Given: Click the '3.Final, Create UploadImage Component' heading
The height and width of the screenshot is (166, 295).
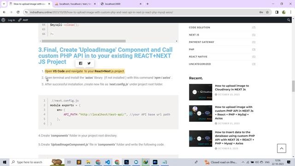Looking at the screenshot, I should coord(106,56).
